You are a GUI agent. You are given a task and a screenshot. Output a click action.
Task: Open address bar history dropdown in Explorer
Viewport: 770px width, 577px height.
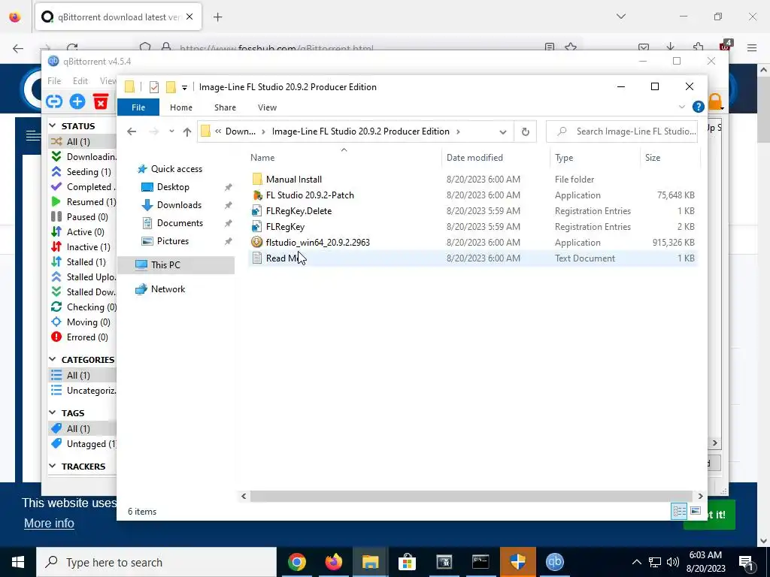tap(503, 131)
